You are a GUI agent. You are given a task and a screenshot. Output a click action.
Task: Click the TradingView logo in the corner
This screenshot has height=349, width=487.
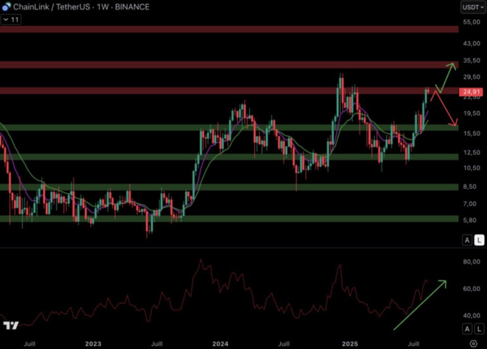[x=10, y=325]
